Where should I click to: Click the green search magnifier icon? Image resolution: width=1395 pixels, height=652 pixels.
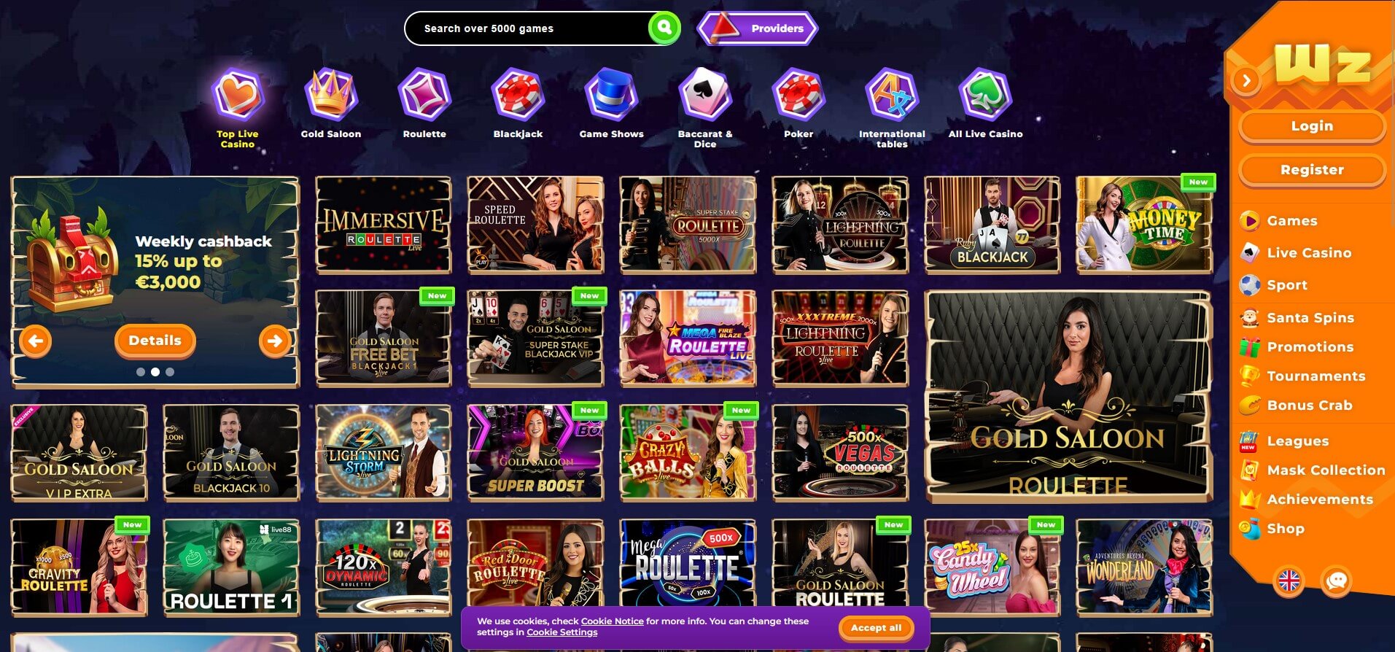[664, 28]
